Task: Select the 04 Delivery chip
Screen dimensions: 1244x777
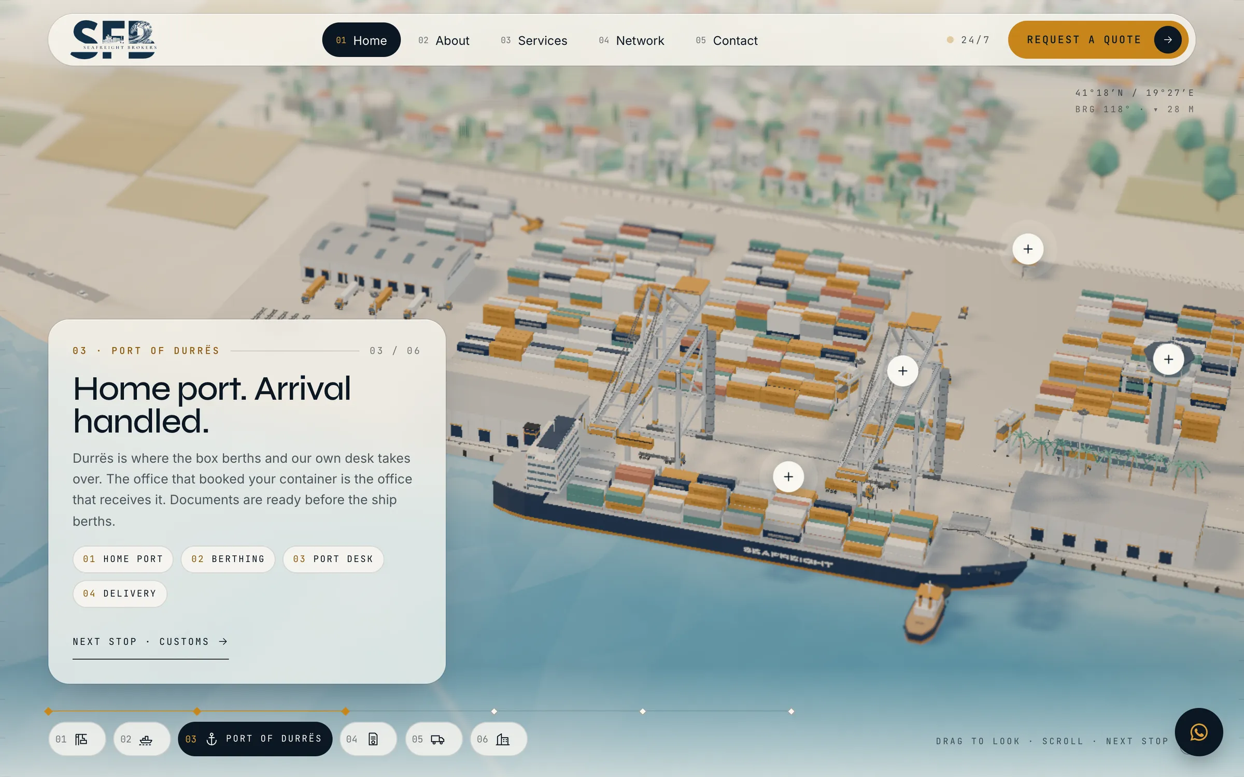Action: click(120, 594)
